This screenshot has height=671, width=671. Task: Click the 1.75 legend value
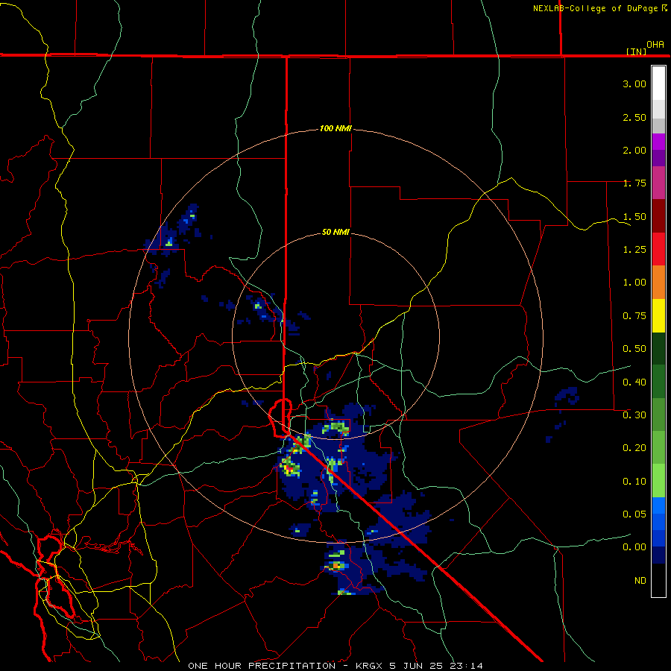coord(634,183)
